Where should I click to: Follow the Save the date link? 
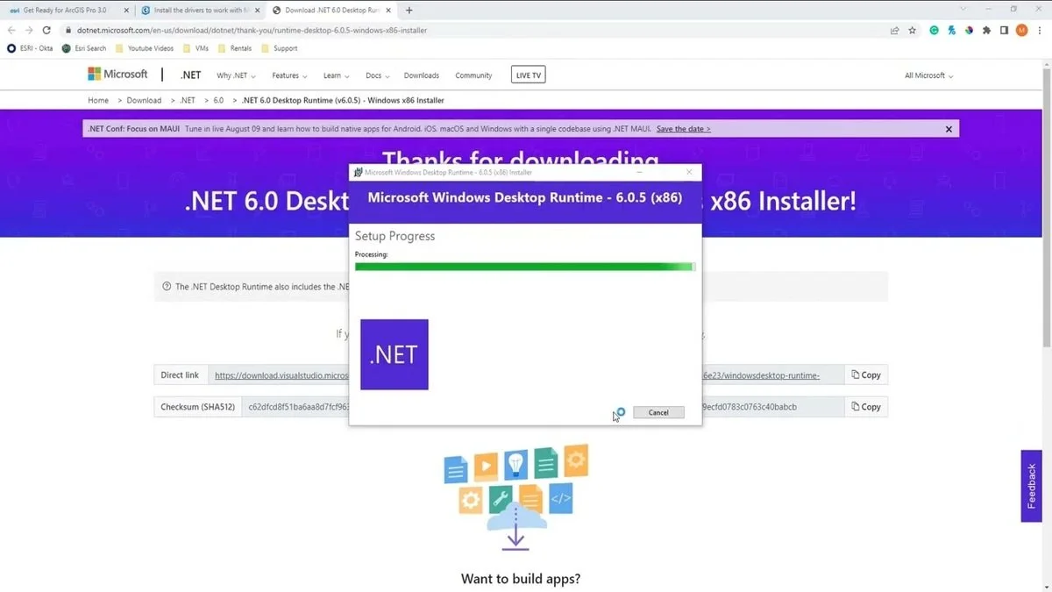pyautogui.click(x=683, y=129)
